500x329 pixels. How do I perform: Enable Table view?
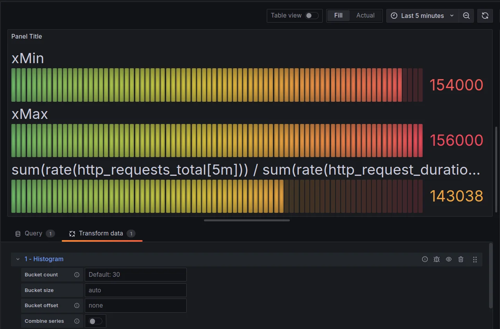311,16
